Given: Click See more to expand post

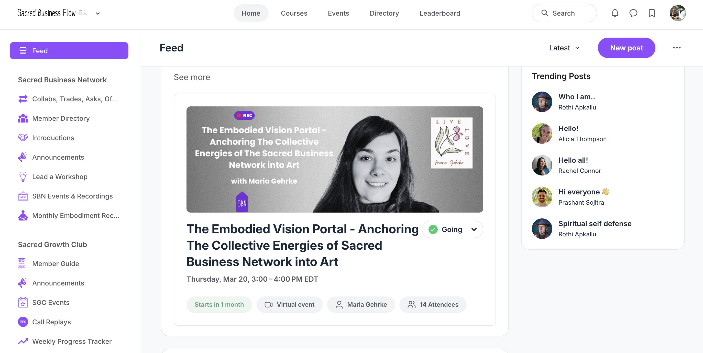Looking at the screenshot, I should (x=192, y=78).
